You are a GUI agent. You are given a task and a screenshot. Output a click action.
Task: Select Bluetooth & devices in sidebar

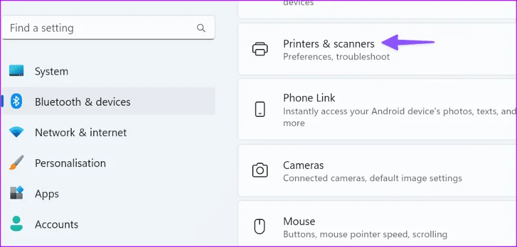click(x=109, y=101)
